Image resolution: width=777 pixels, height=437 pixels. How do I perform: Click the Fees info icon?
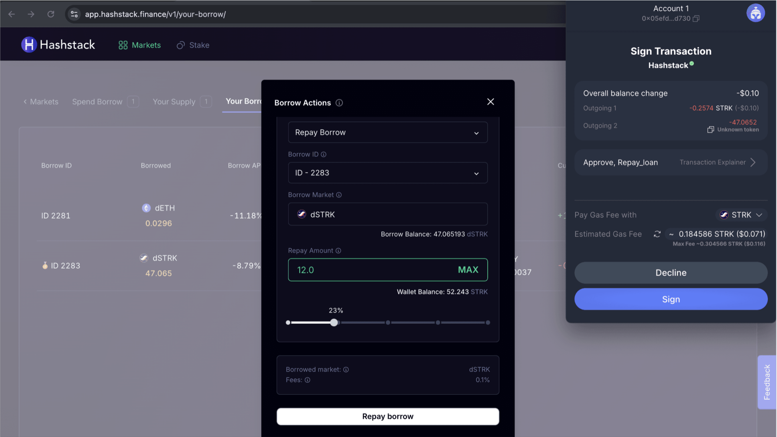click(x=308, y=380)
